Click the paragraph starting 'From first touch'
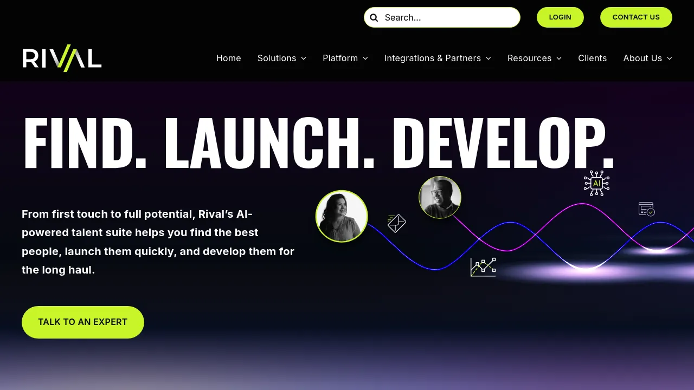694x390 pixels. coord(158,242)
